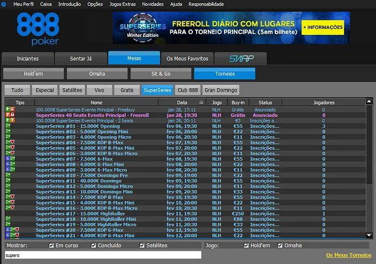Select the SuperSeries #17 - 15.000€ HighRoller row
The height and width of the screenshot is (264, 376).
click(185, 214)
